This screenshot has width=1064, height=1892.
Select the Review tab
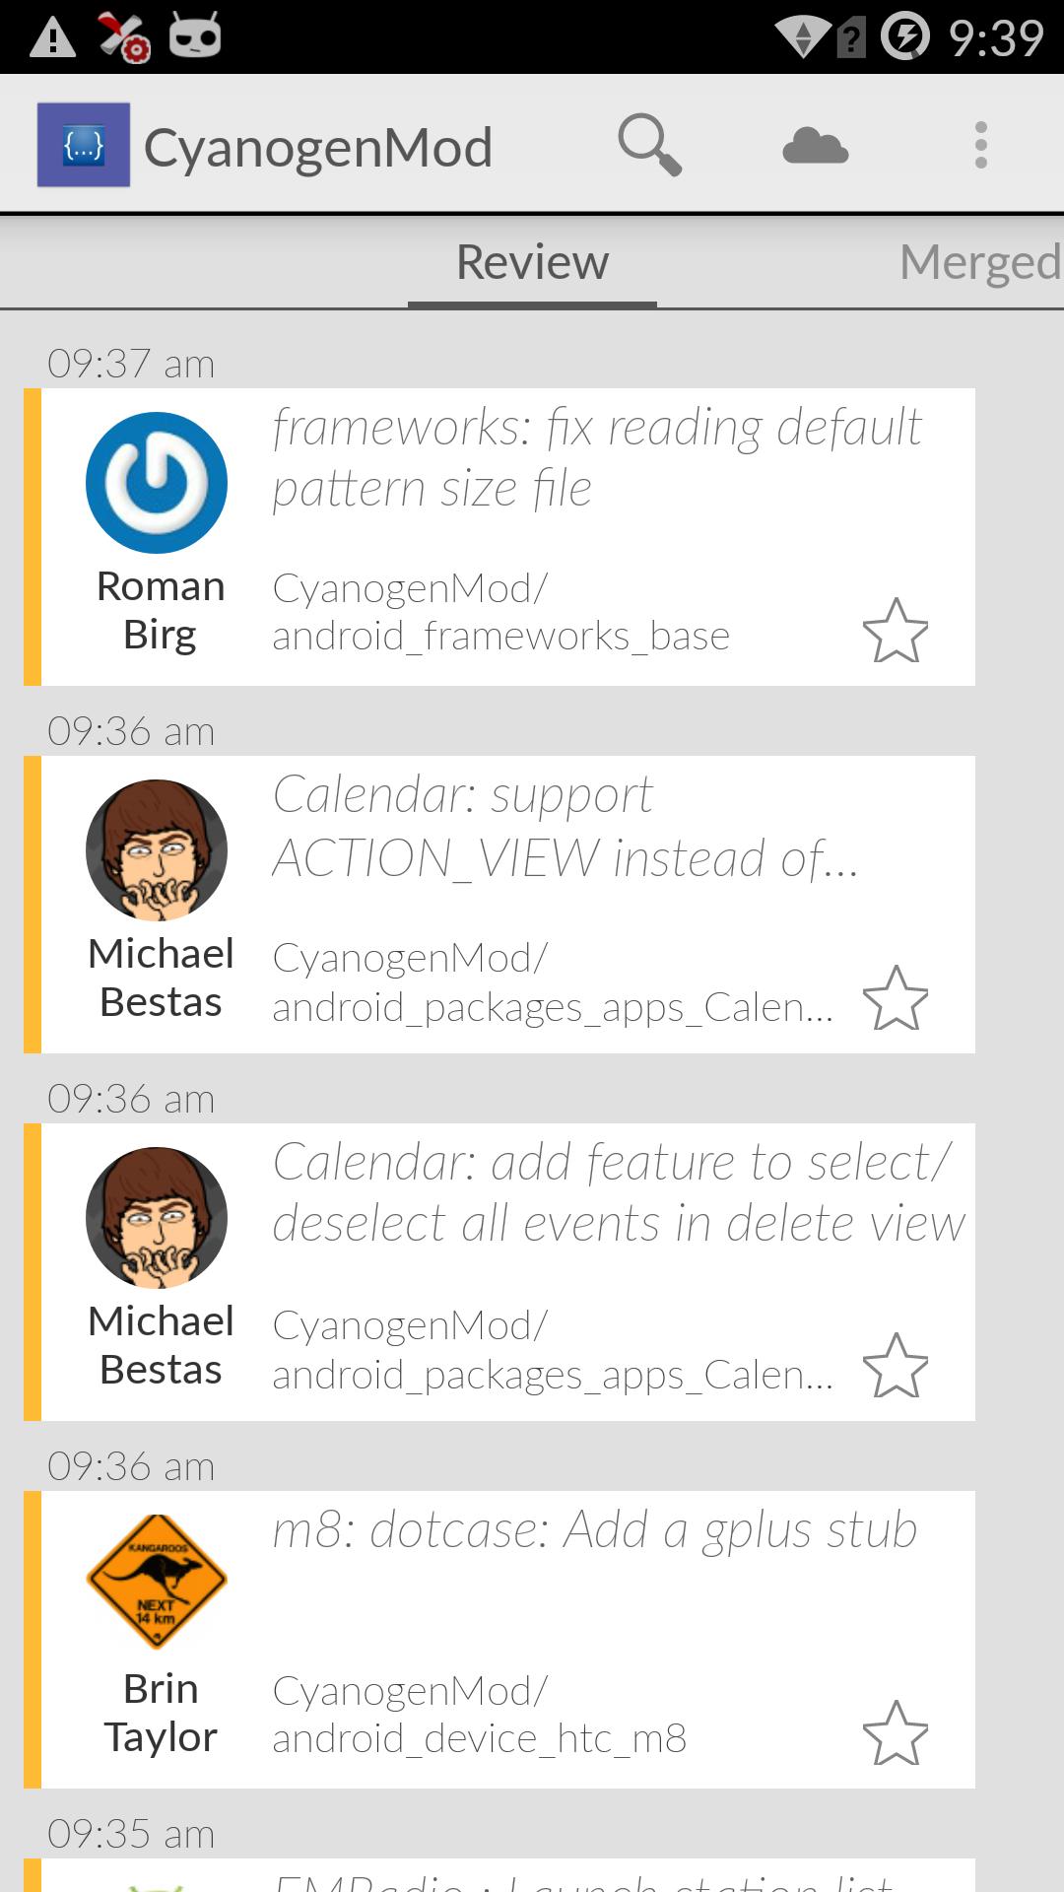[x=532, y=262]
